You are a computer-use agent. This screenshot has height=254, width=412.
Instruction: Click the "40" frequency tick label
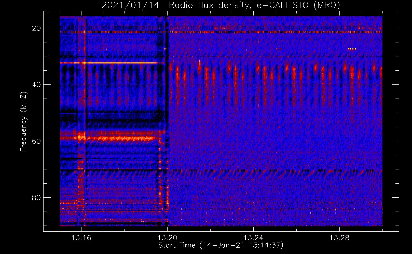pos(37,85)
